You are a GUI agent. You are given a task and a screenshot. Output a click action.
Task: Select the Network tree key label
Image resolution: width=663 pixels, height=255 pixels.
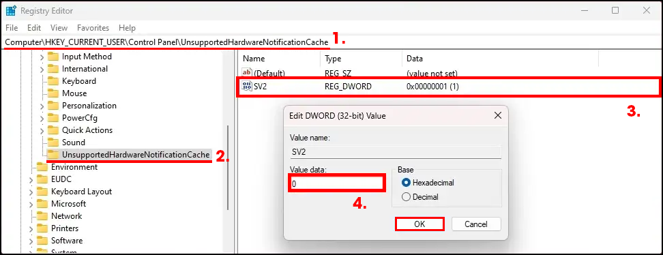coord(66,216)
